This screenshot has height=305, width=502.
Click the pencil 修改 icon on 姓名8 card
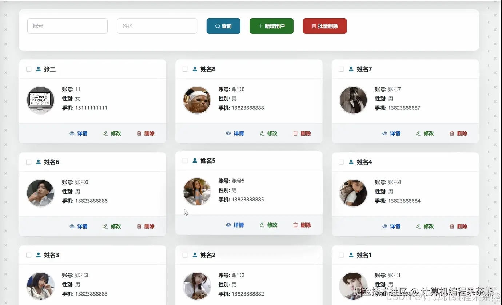[x=262, y=133]
